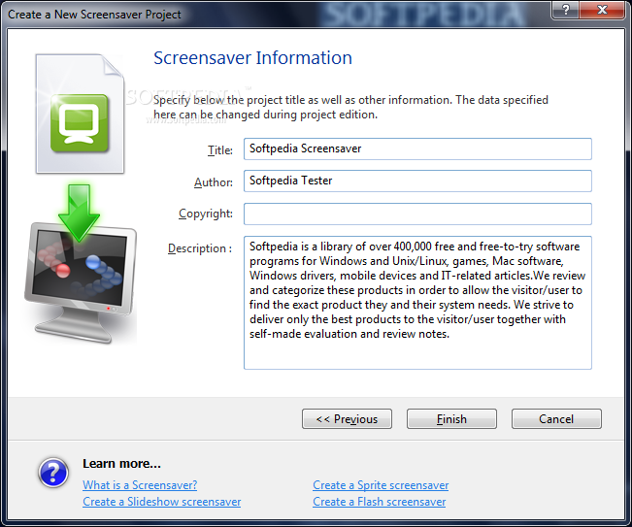Image resolution: width=632 pixels, height=527 pixels.
Task: Click the 'Learn more...' heading
Action: (121, 464)
